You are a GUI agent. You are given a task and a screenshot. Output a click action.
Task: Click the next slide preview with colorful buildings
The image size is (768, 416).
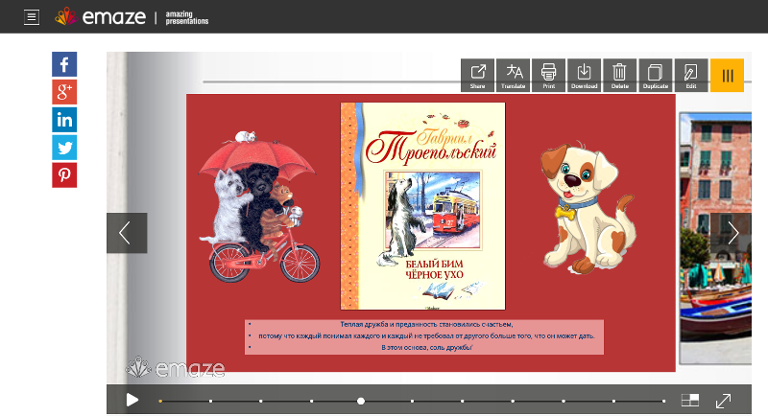coord(715,238)
